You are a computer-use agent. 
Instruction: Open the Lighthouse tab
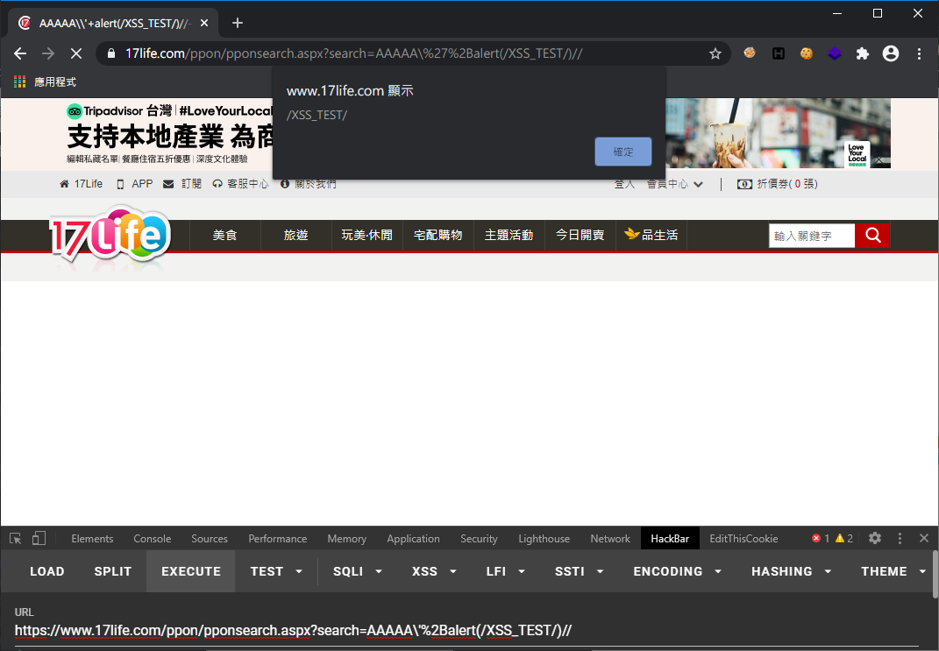pos(544,539)
